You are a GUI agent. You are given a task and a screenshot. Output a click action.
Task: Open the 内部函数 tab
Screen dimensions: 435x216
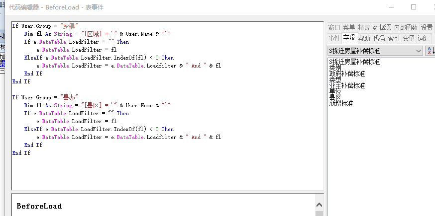click(x=406, y=28)
